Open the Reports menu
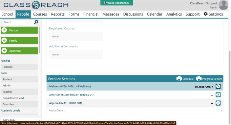 pyautogui.click(x=58, y=14)
